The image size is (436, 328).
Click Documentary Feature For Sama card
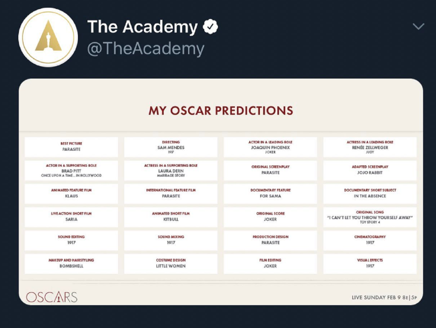click(x=270, y=194)
